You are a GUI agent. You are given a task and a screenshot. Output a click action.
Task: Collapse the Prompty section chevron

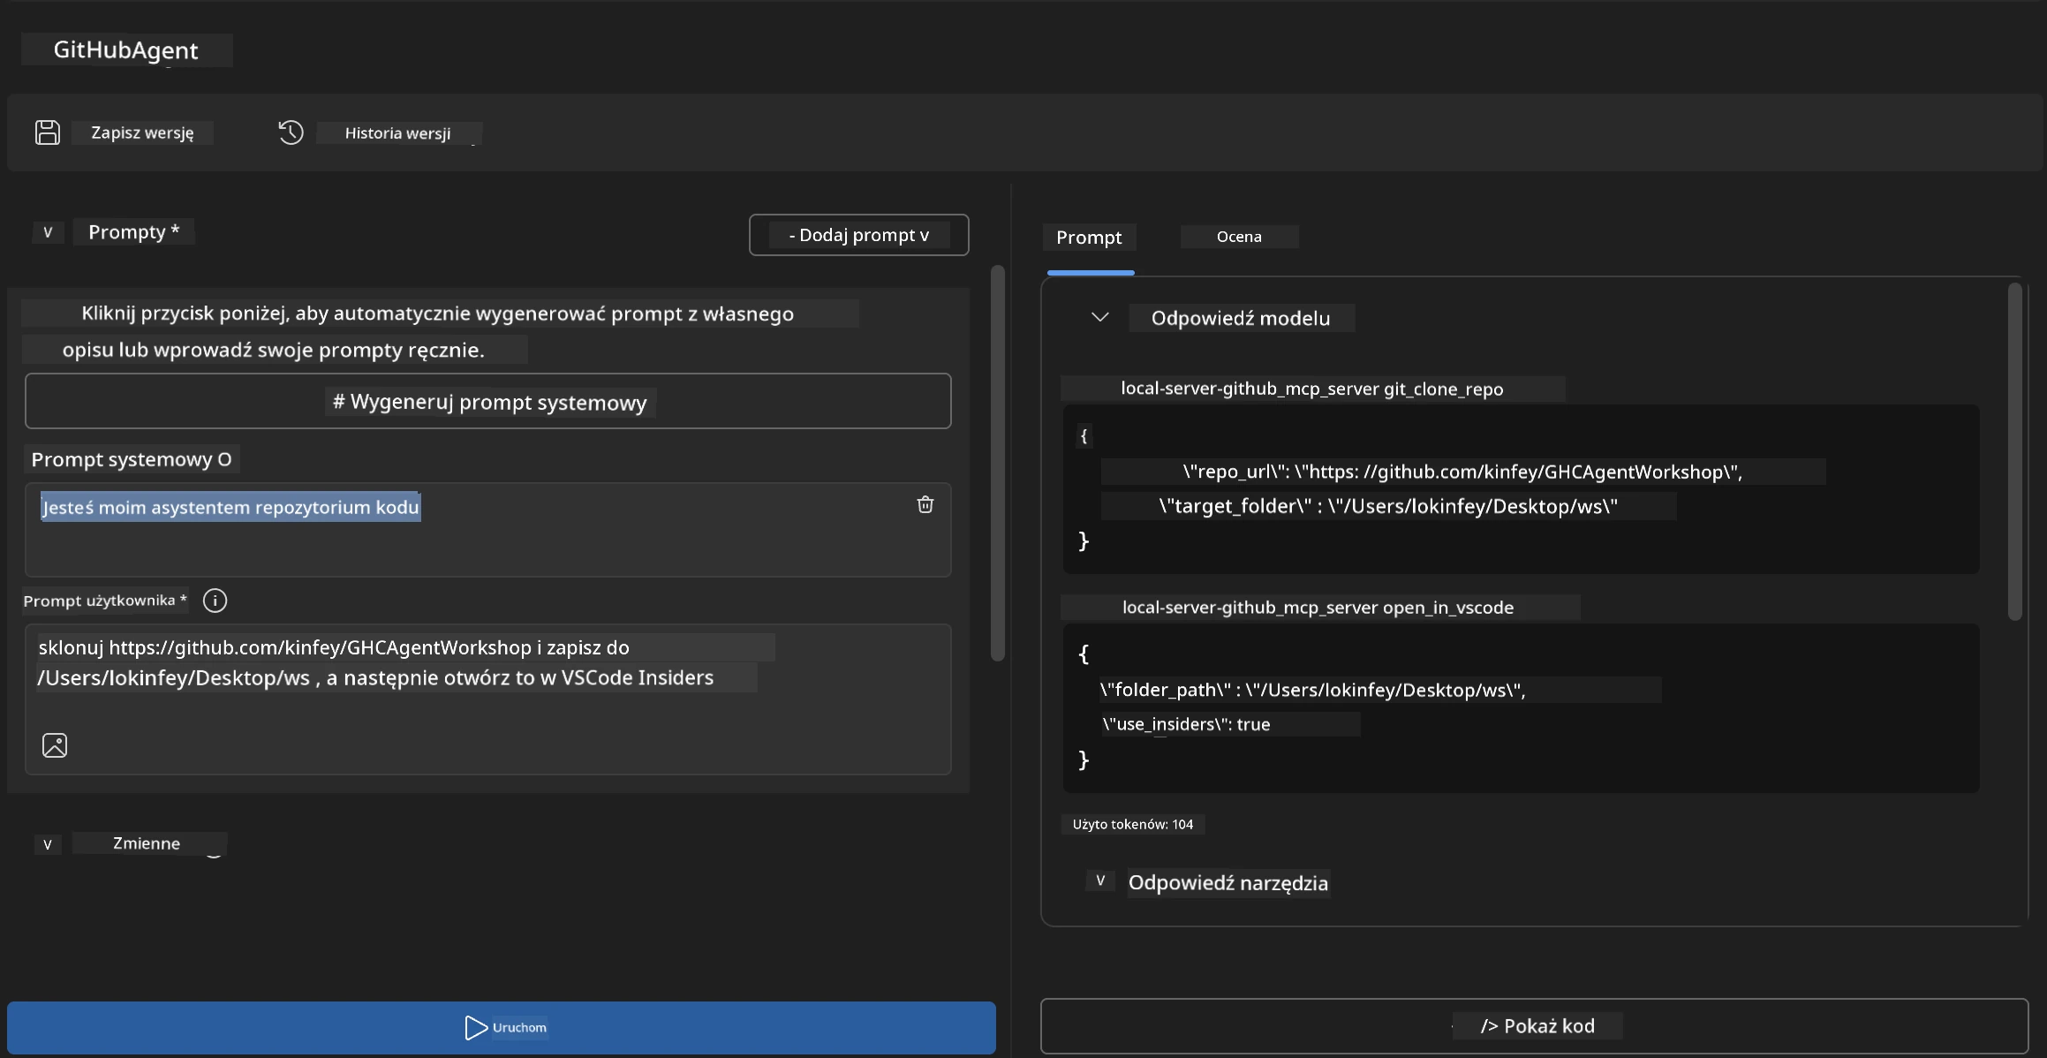(48, 232)
